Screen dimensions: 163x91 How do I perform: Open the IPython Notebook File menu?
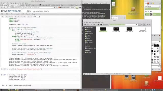(2, 14)
